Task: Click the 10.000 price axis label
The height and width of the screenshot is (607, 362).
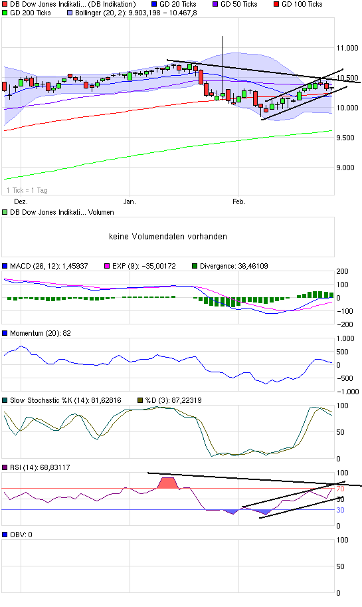Action: [x=347, y=108]
